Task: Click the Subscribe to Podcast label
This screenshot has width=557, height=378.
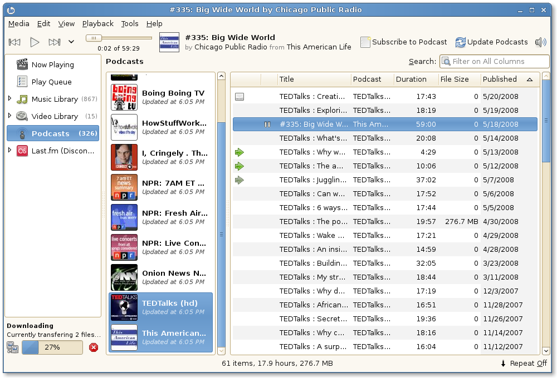Action: tap(409, 42)
